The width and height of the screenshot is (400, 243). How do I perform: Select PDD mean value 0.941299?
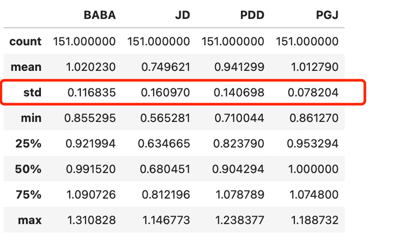click(240, 67)
